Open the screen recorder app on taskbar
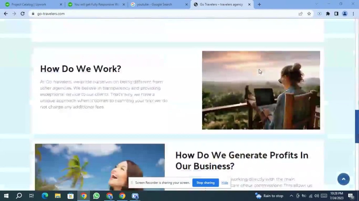 pyautogui.click(x=135, y=196)
